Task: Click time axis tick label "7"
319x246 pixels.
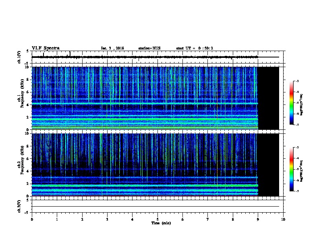Action: pos(208,219)
